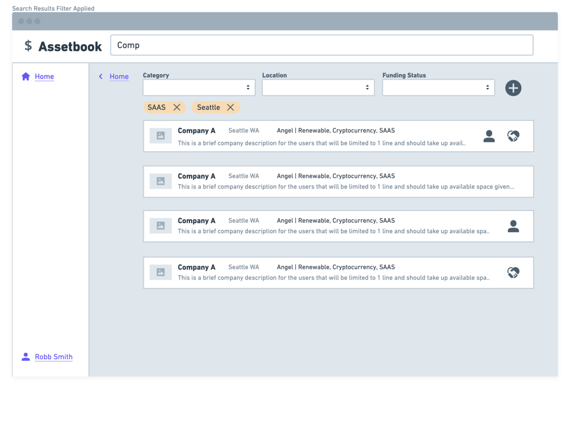Screen dimensions: 570x424
Task: Click the handshake icon on first company row
Action: tap(513, 136)
